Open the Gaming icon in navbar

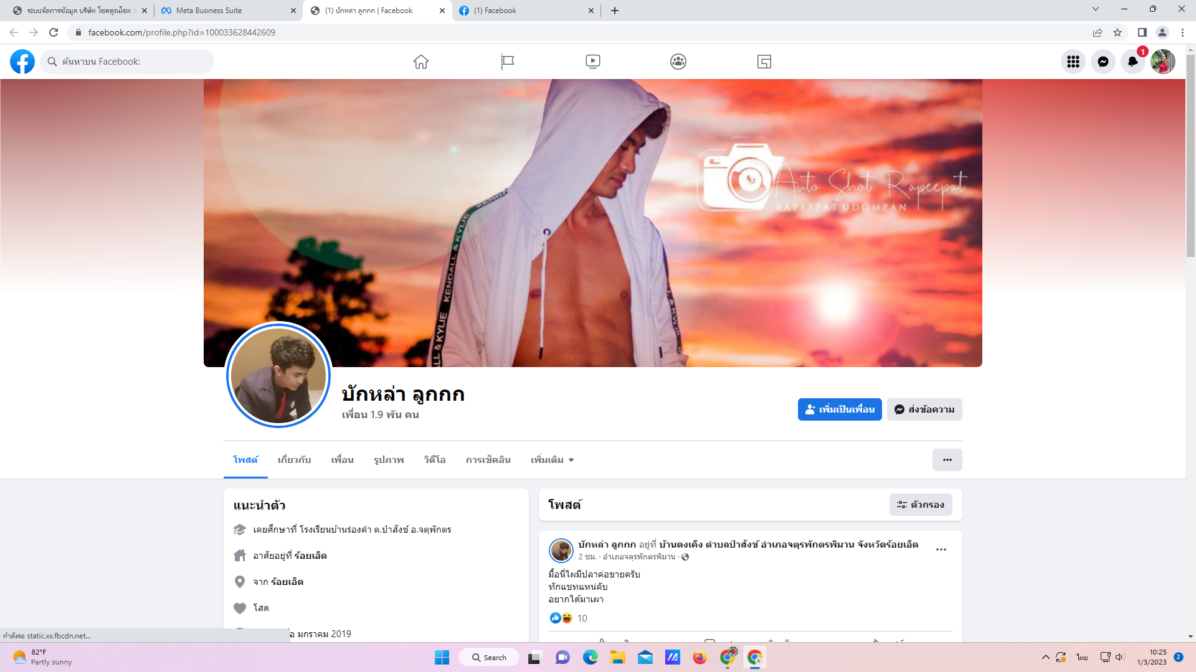[x=764, y=62]
